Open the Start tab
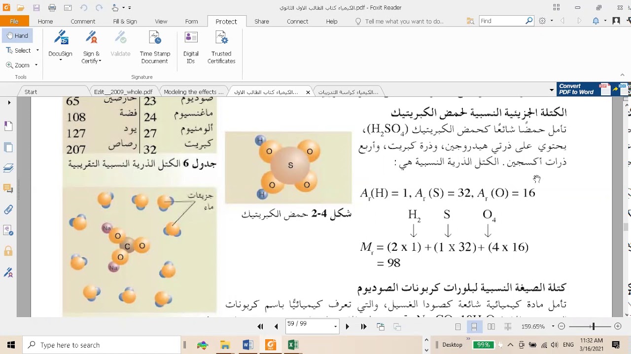The width and height of the screenshot is (631, 354). (x=31, y=92)
